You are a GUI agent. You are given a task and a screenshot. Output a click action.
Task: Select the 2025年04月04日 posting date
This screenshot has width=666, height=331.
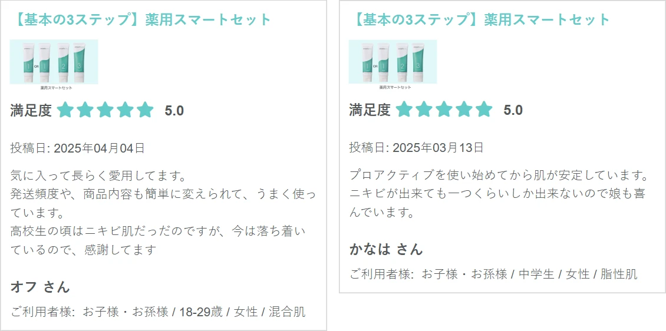(x=100, y=148)
